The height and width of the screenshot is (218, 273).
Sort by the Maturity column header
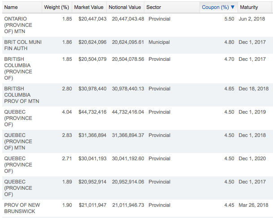(249, 7)
